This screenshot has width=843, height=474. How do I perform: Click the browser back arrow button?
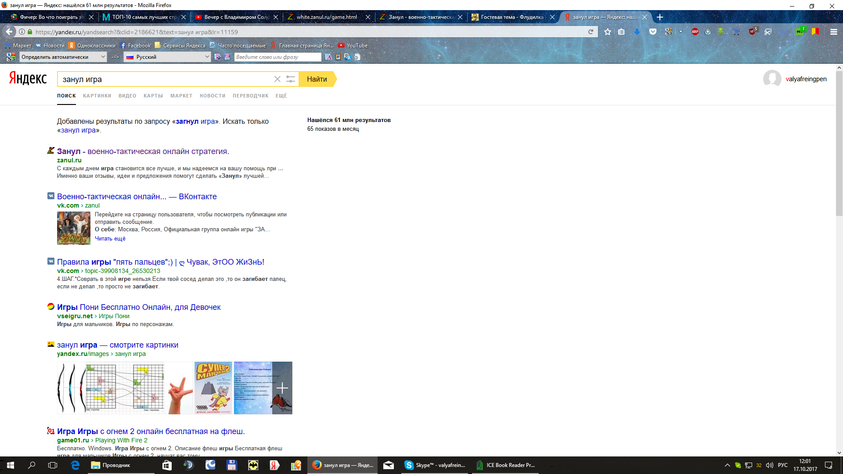click(x=9, y=32)
